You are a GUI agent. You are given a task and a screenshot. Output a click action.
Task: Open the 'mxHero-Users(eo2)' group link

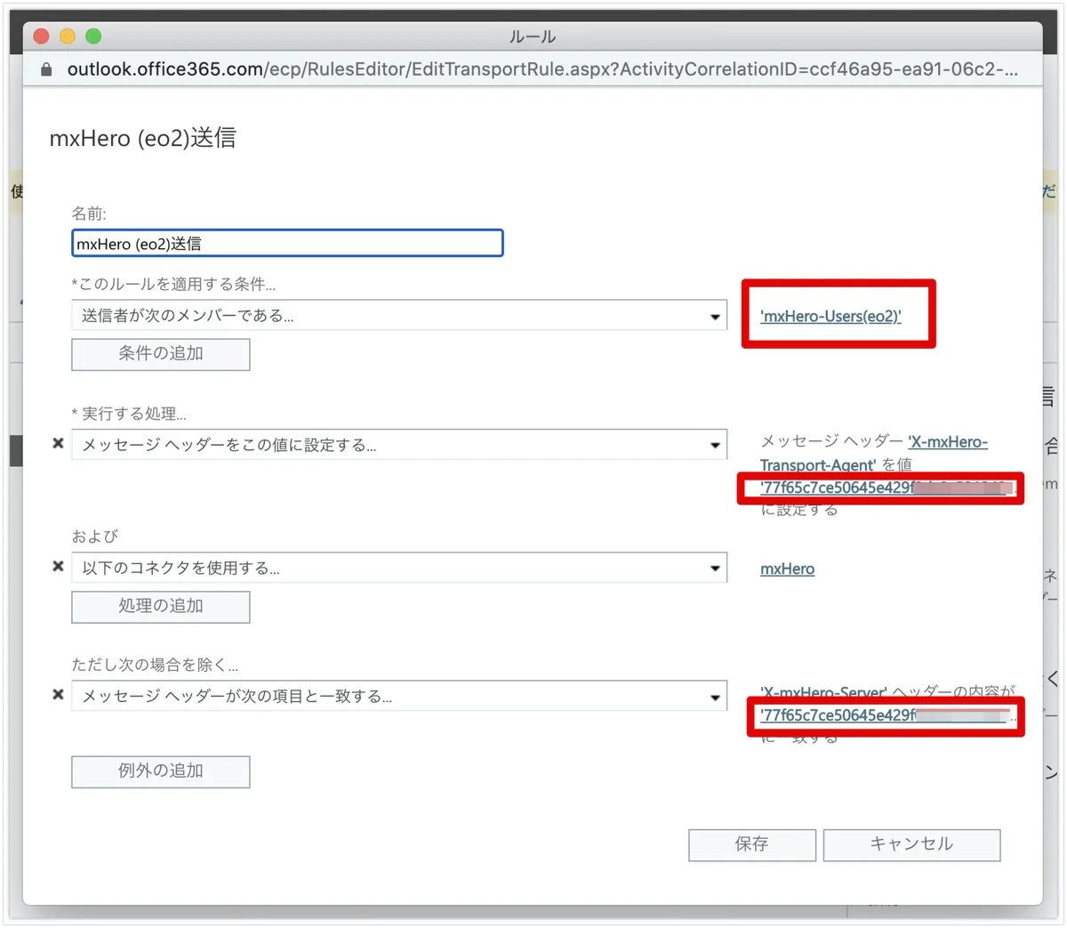click(x=830, y=316)
